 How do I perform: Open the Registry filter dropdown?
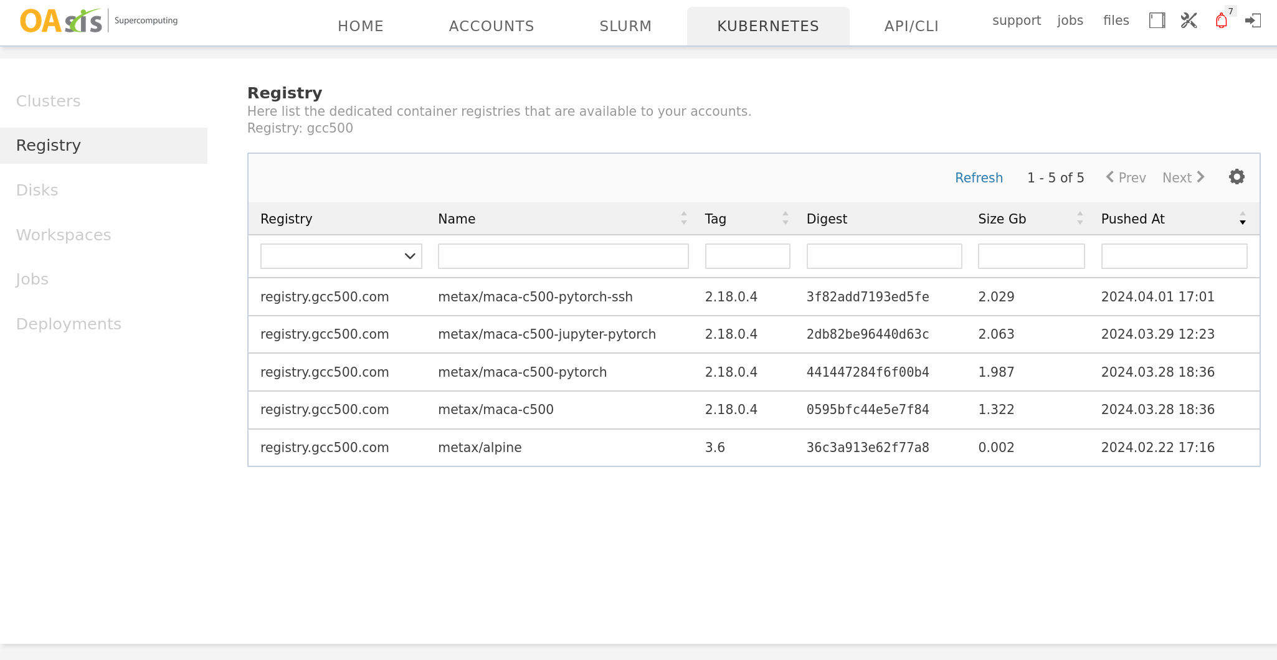(341, 256)
